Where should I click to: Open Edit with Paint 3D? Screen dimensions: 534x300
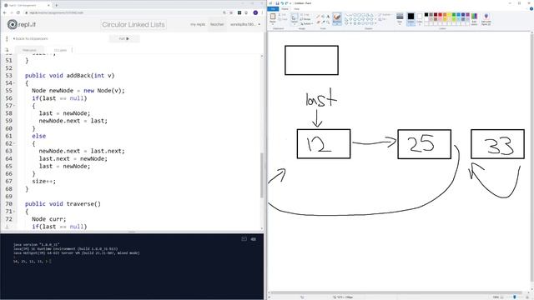[x=486, y=19]
